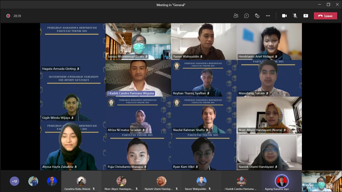Open the reactions and raise hand icon
Screen dimensions: 342x192
(x=257, y=16)
